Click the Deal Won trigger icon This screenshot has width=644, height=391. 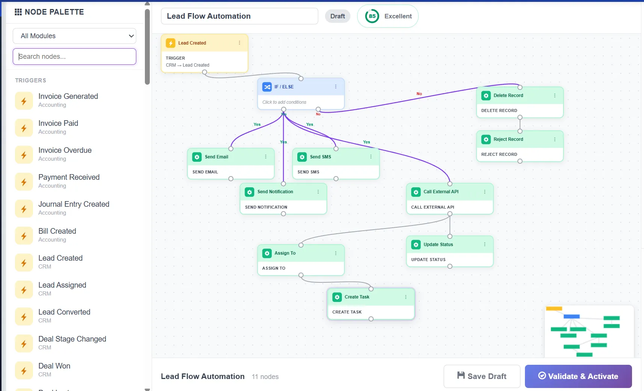[24, 370]
